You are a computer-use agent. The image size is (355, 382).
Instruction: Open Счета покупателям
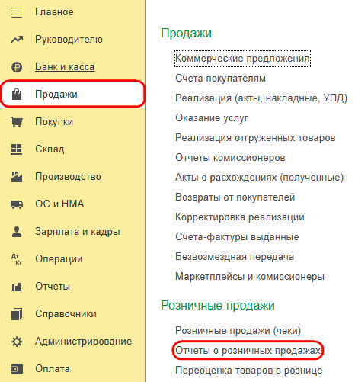[x=220, y=79]
